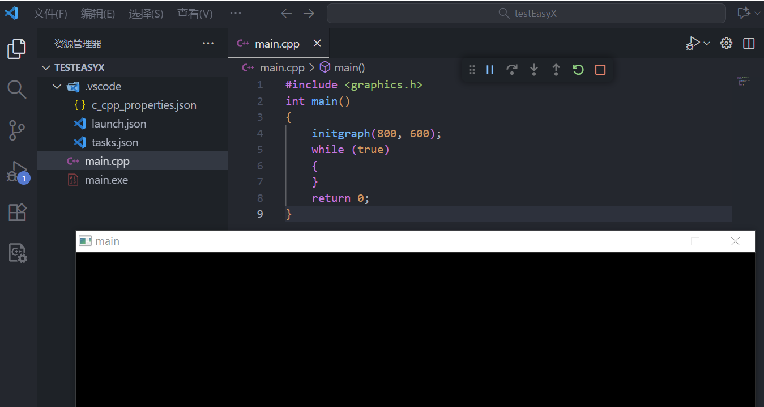Click the VS Code logo icon

click(x=11, y=13)
